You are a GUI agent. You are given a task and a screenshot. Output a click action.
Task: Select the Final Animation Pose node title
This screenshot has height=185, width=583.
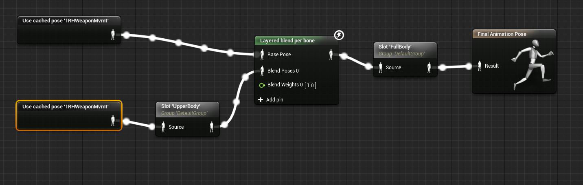point(502,34)
